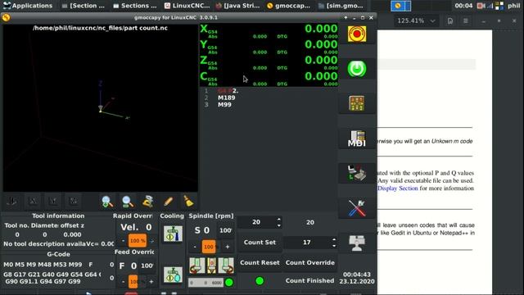Image resolution: width=524 pixels, height=295 pixels.
Task: Increase rapid override with plus
Action: [x=152, y=240]
